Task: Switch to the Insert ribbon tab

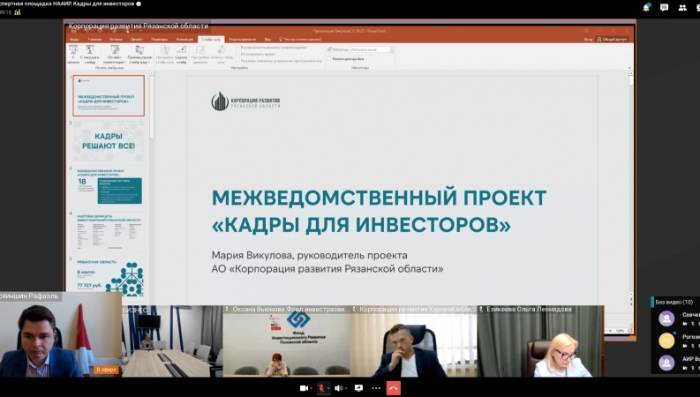Action: pyautogui.click(x=116, y=39)
